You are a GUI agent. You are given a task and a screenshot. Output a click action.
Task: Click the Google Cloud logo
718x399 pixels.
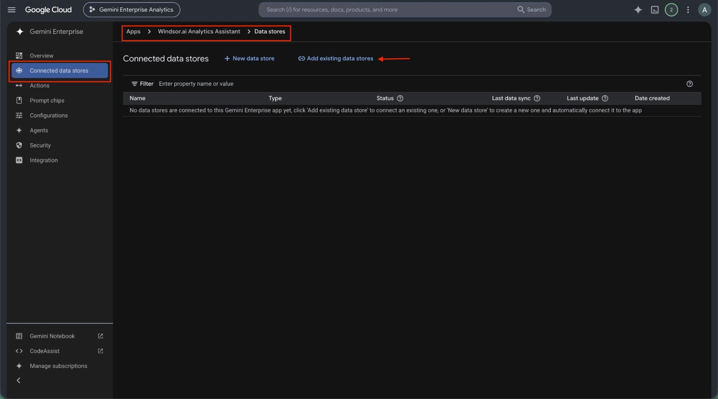pyautogui.click(x=48, y=10)
